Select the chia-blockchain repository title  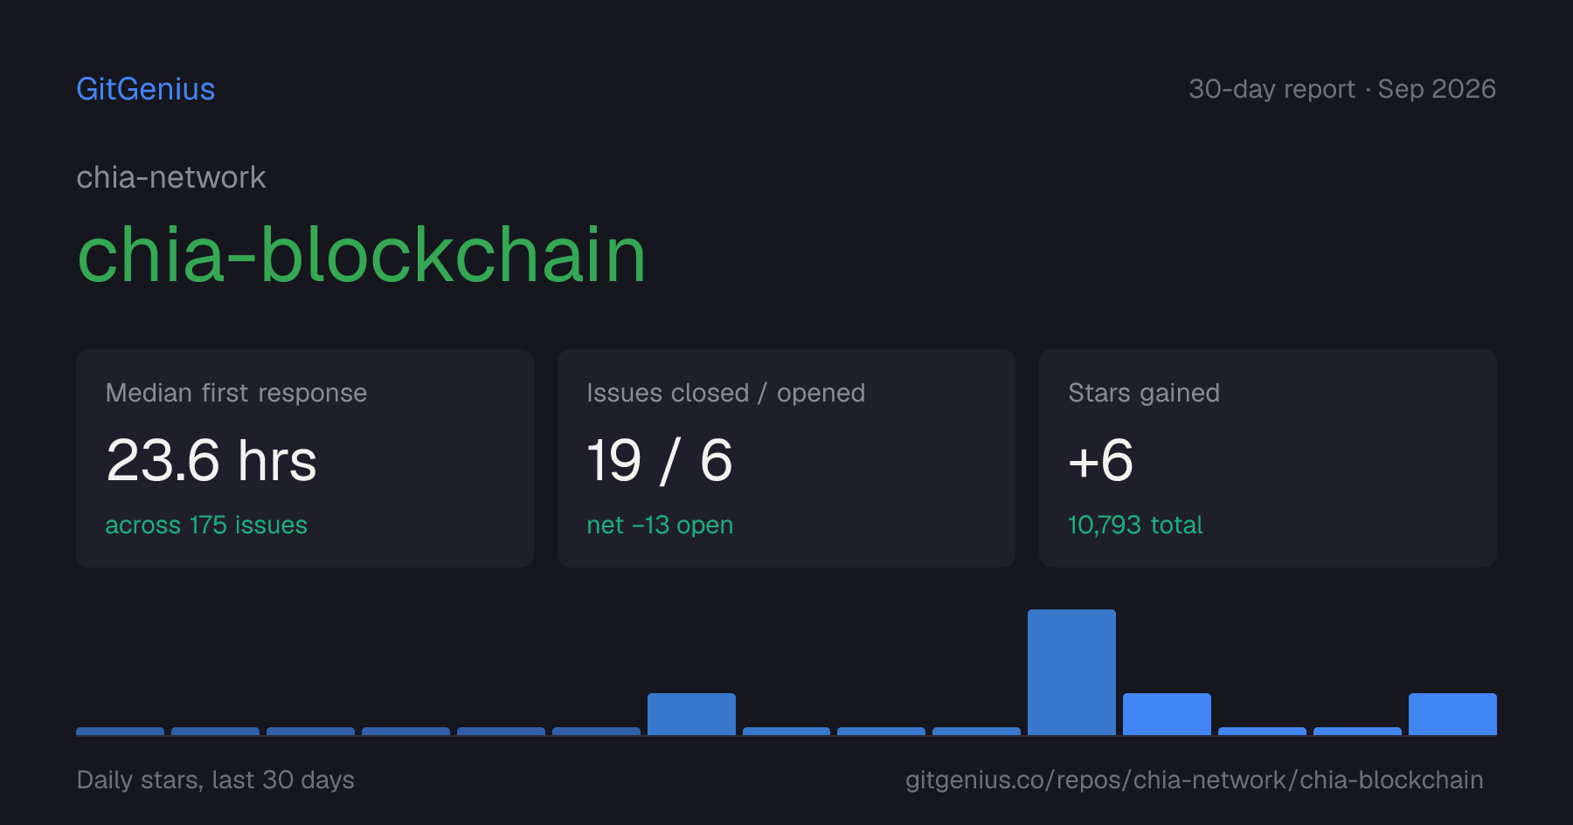tap(362, 254)
